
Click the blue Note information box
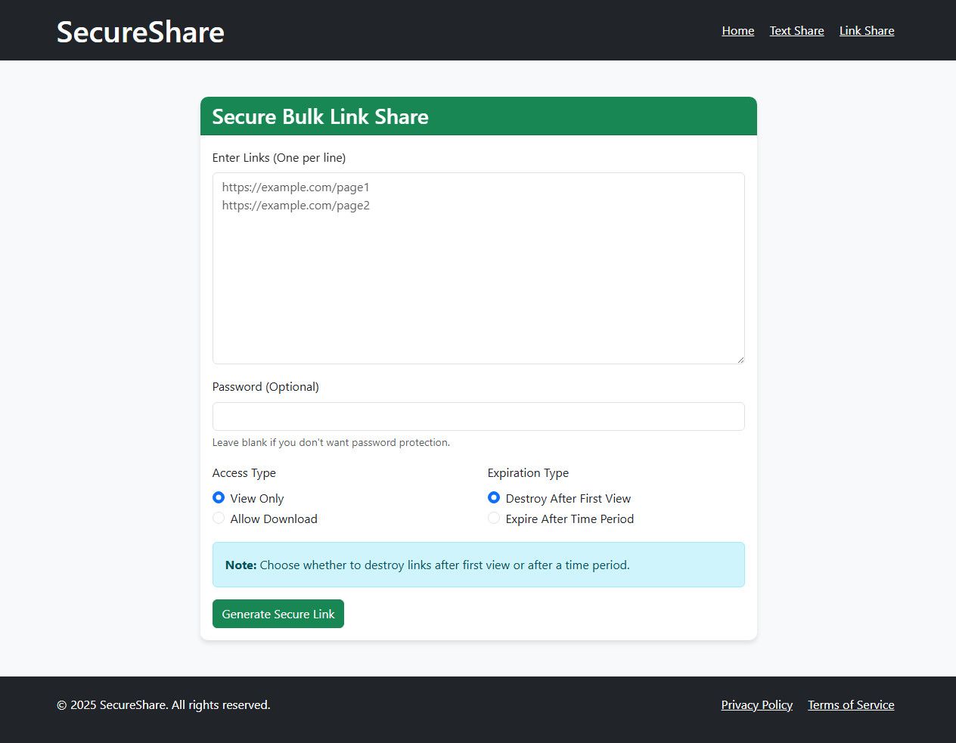coord(478,565)
